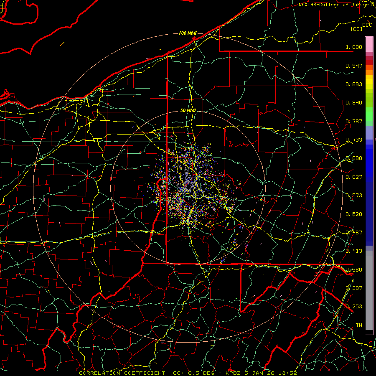Click the 0.787 scale value
The height and width of the screenshot is (376, 376).
click(x=354, y=121)
